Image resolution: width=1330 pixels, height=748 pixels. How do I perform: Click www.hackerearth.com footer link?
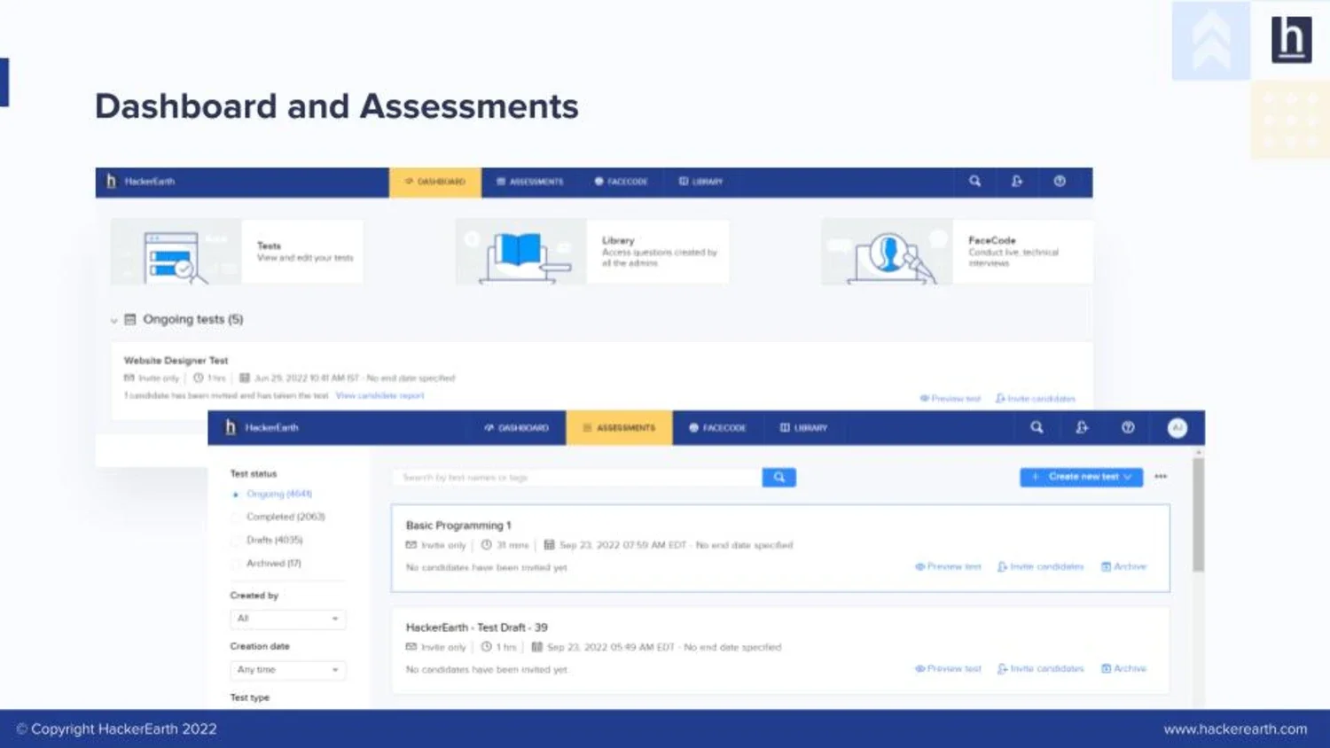1235,729
